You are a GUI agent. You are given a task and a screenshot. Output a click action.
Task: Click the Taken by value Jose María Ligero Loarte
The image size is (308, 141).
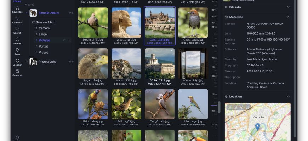[x=262, y=59]
